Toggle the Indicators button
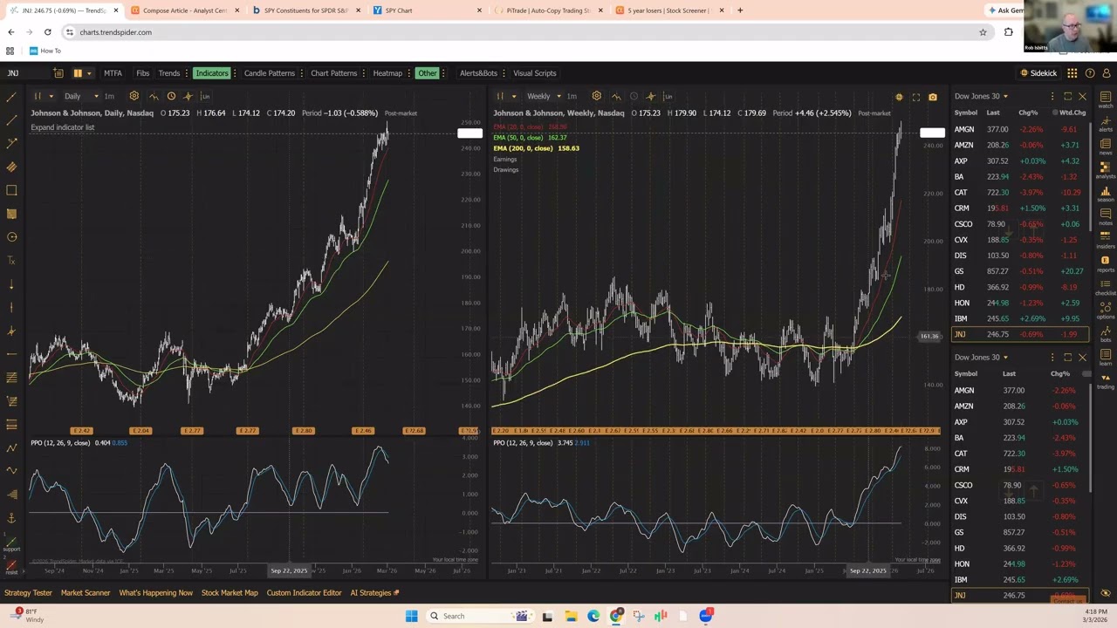 coord(211,73)
